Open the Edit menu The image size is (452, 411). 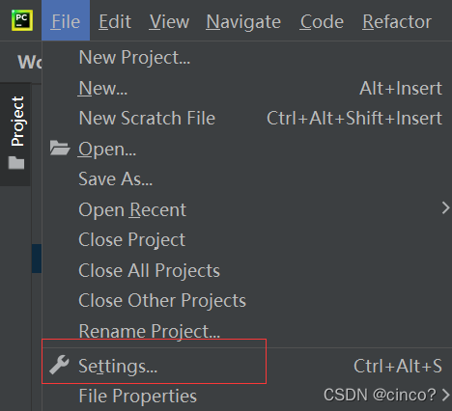click(x=115, y=21)
